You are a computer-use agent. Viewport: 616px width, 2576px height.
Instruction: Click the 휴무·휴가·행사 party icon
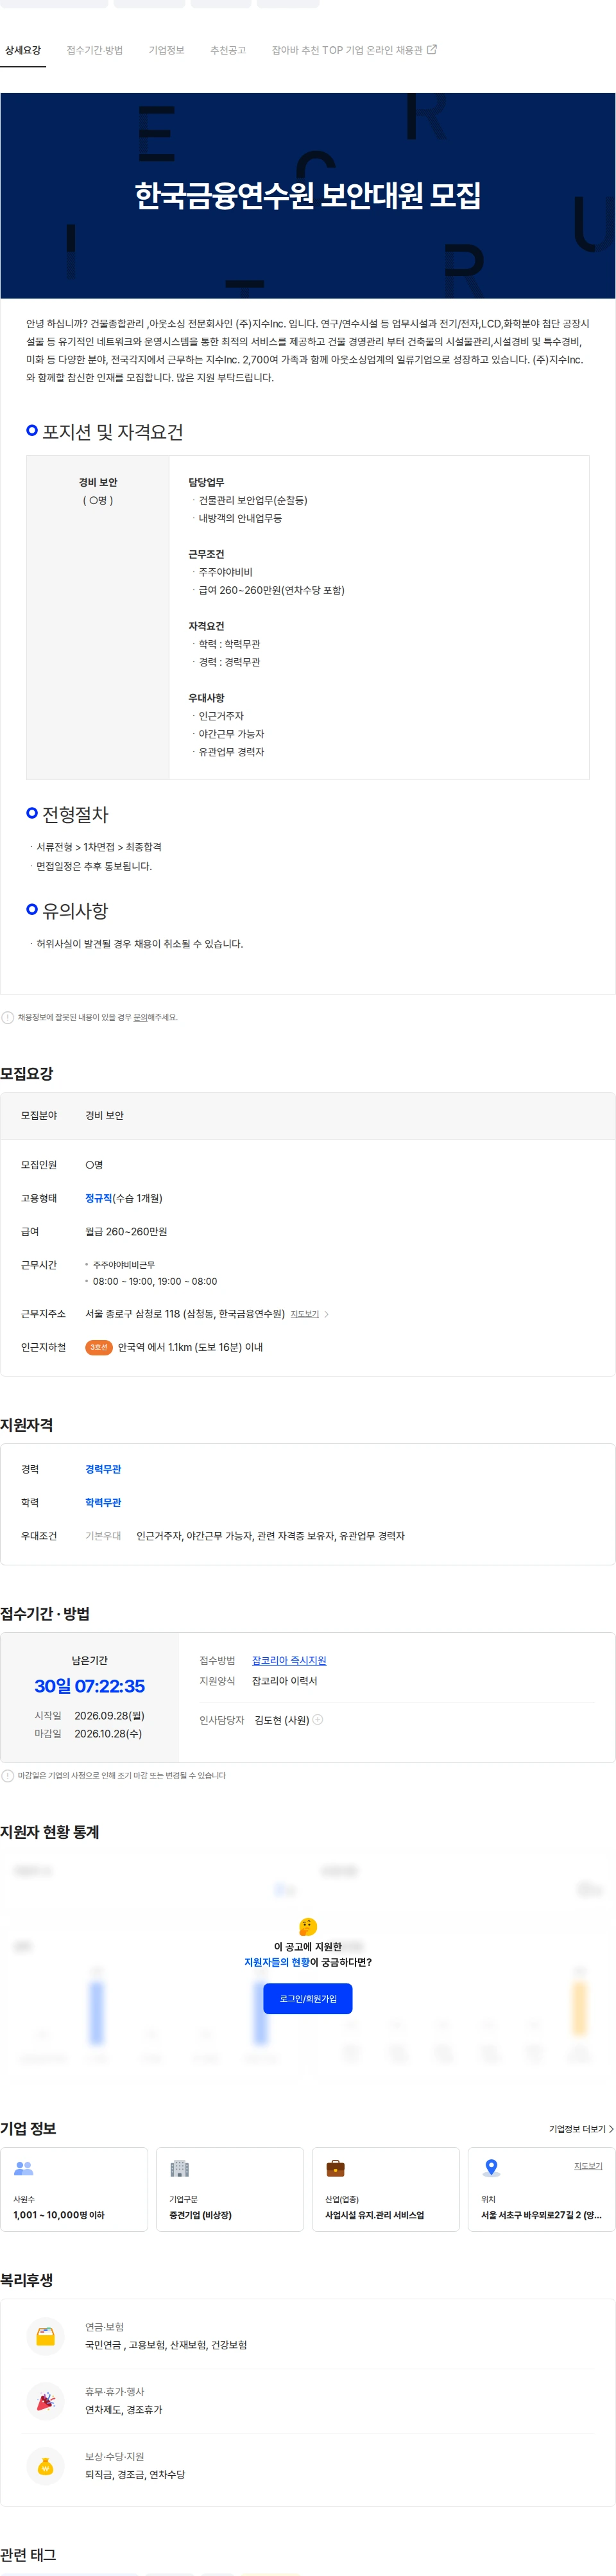[45, 2401]
